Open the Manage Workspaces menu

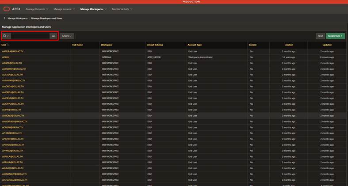coord(93,9)
